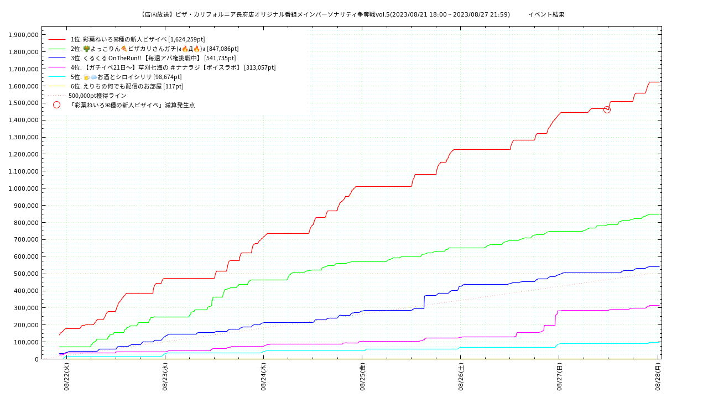Viewport: 708px width, 398px height.
Task: Click the tree emoji in the 2位 legend entry
Action: [86, 49]
